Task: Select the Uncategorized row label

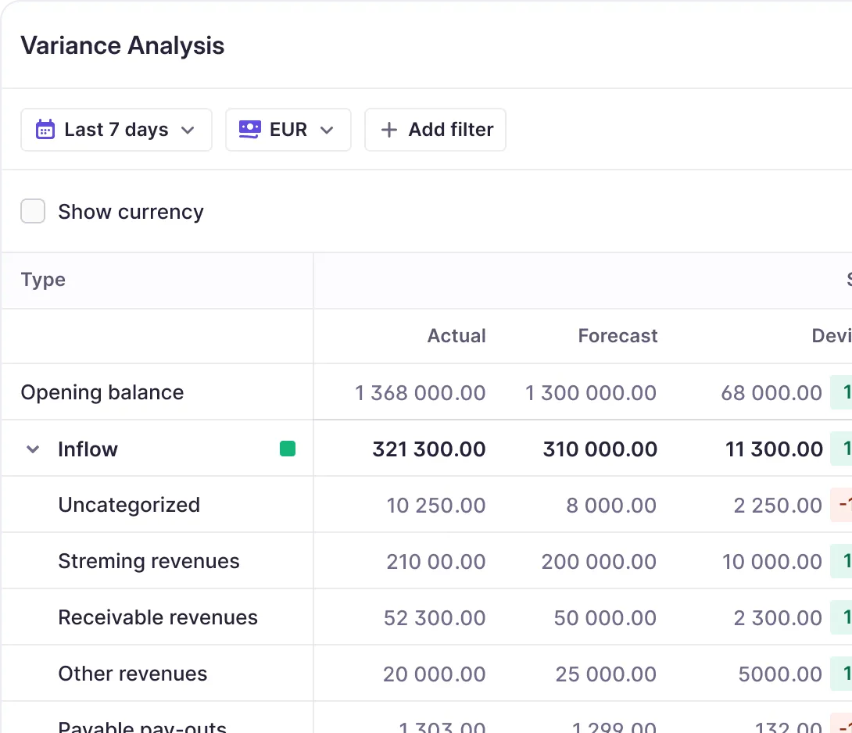Action: point(129,505)
